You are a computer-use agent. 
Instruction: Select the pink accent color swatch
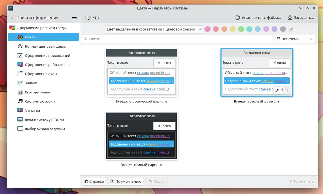click(207, 29)
